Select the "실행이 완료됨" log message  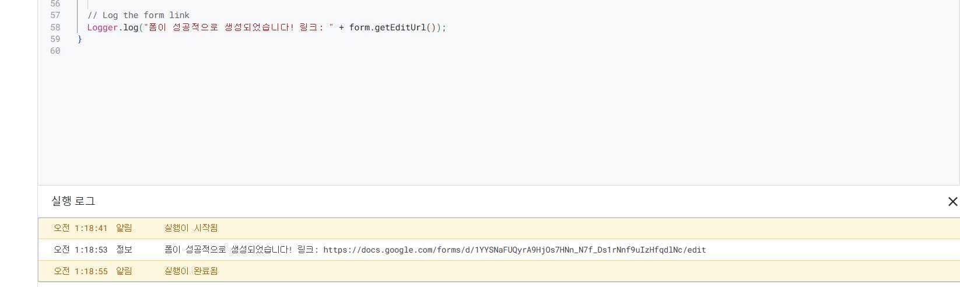pyautogui.click(x=191, y=271)
